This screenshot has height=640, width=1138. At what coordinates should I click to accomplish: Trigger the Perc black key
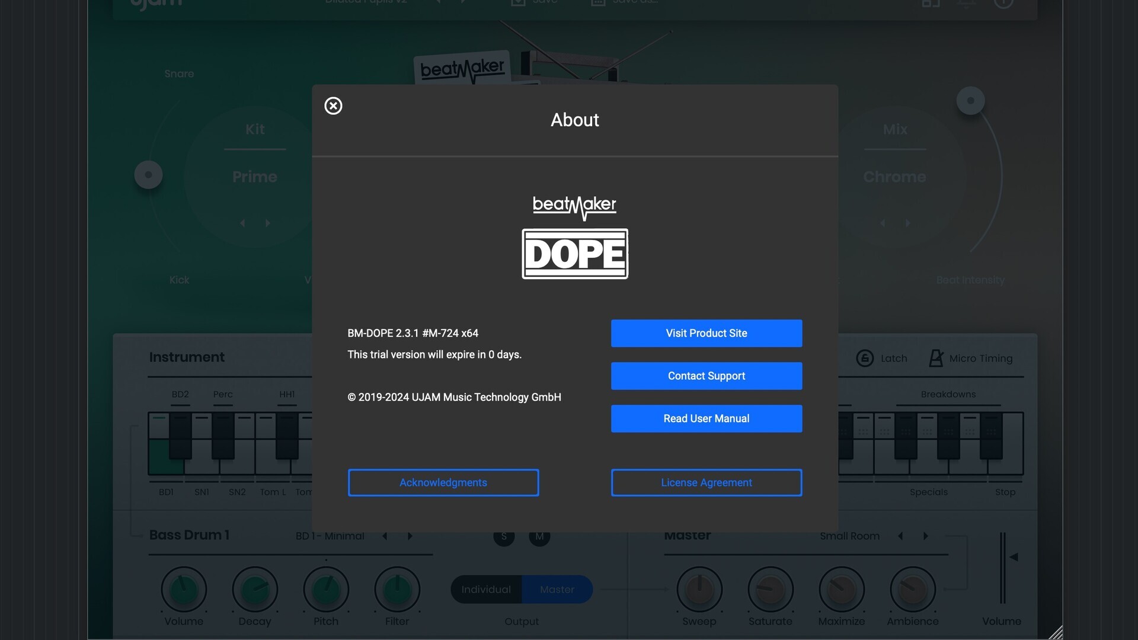pos(223,436)
